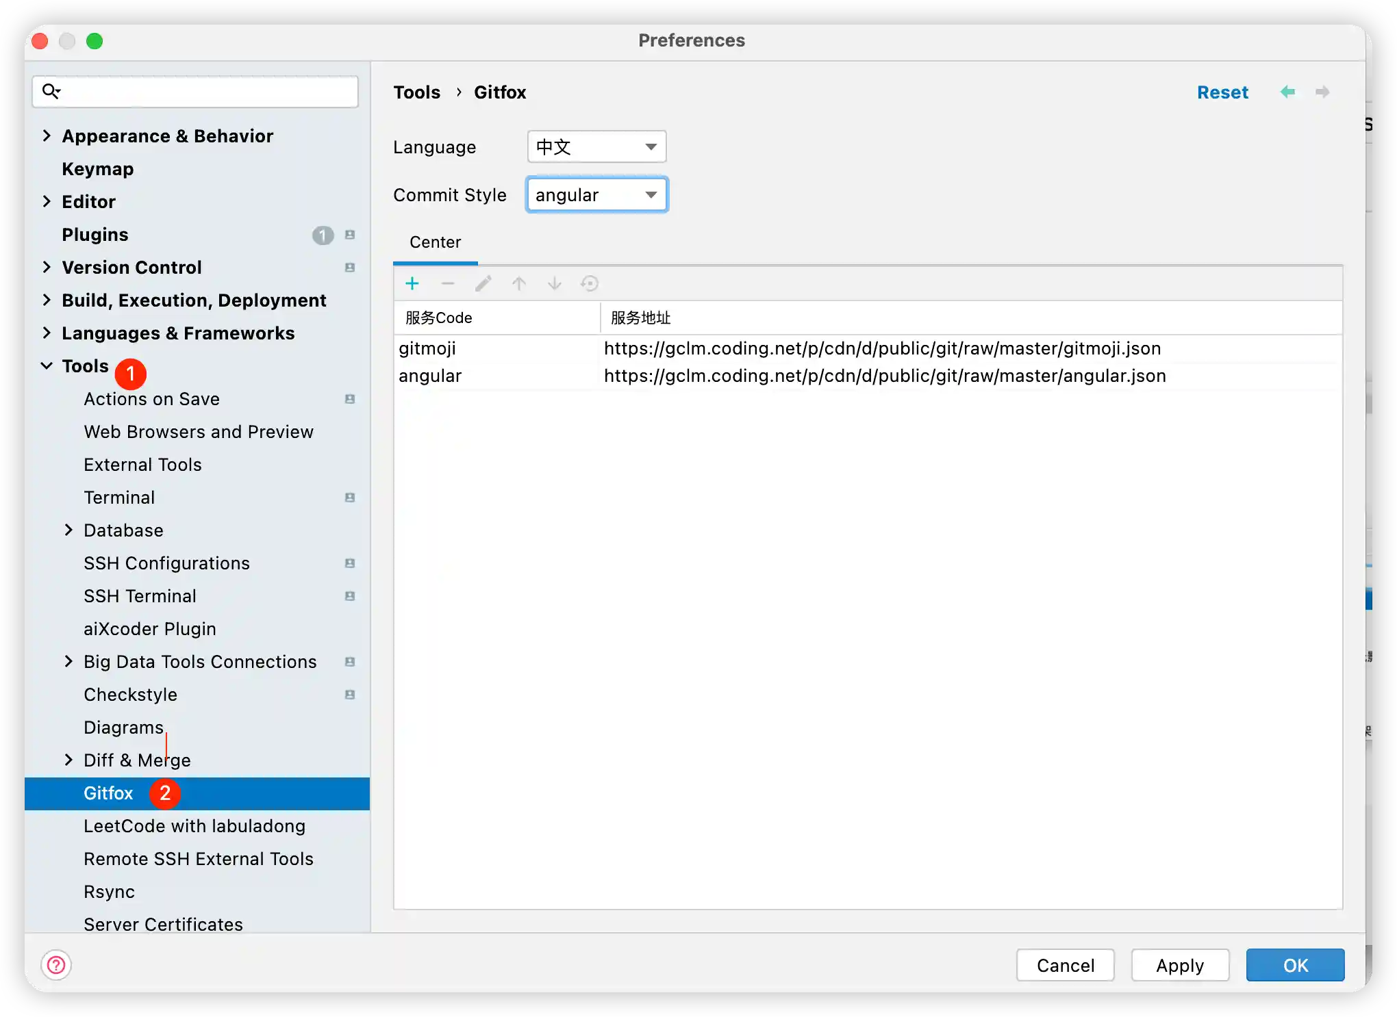
Task: Click the back navigation arrow
Action: point(1287,92)
